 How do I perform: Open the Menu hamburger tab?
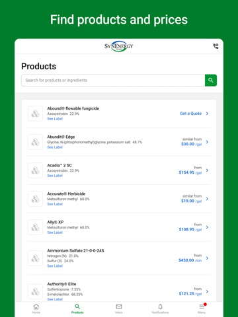[x=202, y=308]
